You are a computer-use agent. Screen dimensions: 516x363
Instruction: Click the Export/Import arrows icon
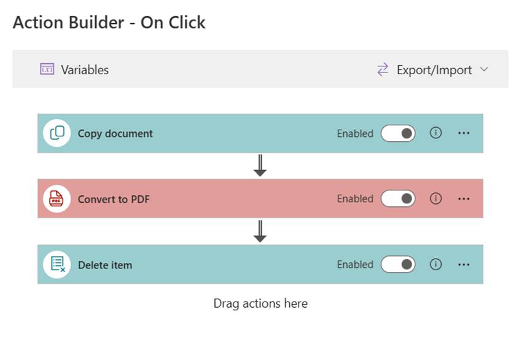point(383,69)
